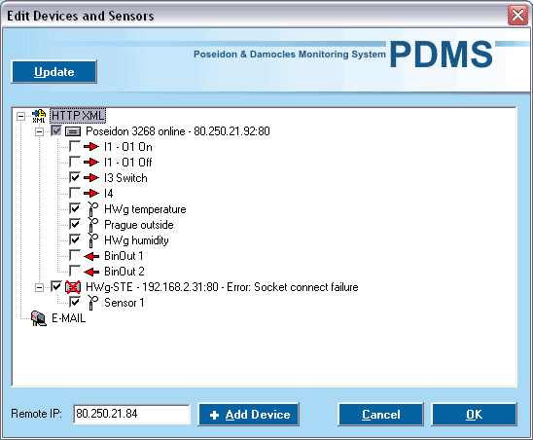Click the output arrow icon beside BinOut 2
533x440 pixels.
91,272
